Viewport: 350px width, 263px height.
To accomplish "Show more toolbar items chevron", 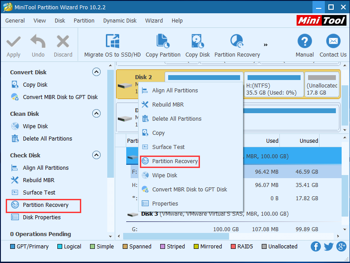I will 265,45.
